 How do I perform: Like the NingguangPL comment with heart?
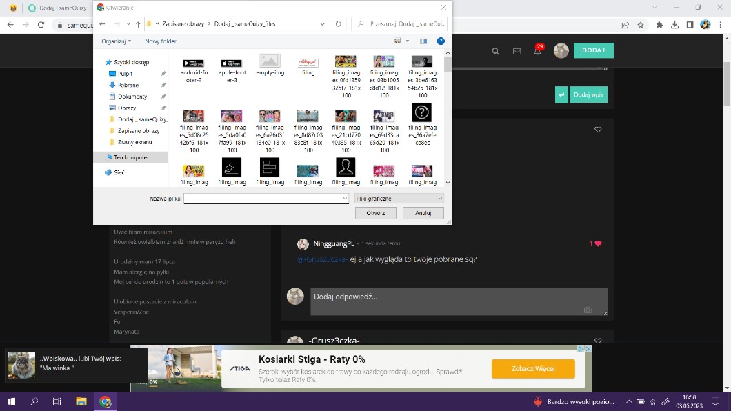coord(598,243)
